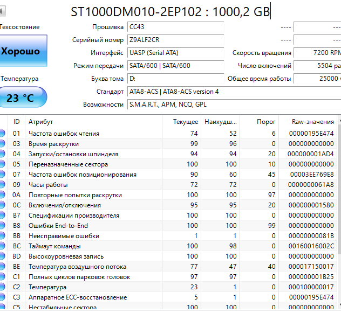Click the Интерфейс field UASP (Serial ATA)
Viewport: 341px width, 313px height.
[175, 53]
